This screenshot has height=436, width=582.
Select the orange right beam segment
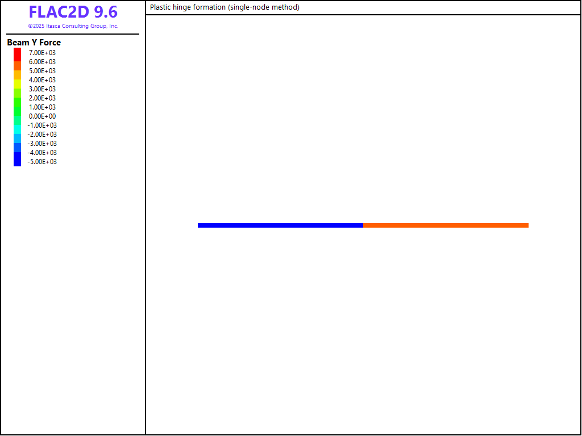[446, 225]
